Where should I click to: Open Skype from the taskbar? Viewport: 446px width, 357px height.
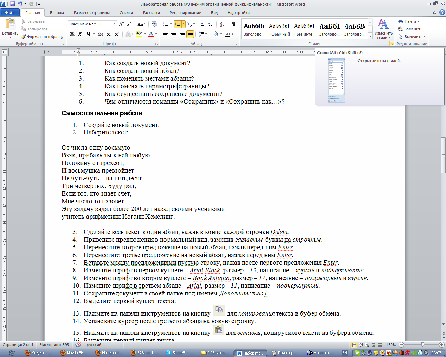tap(180, 353)
